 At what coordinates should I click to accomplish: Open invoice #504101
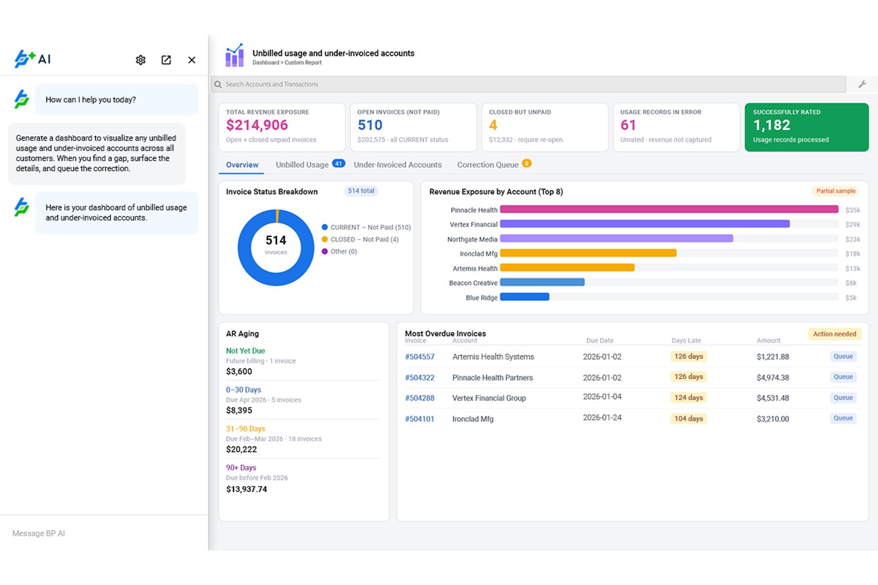point(419,419)
